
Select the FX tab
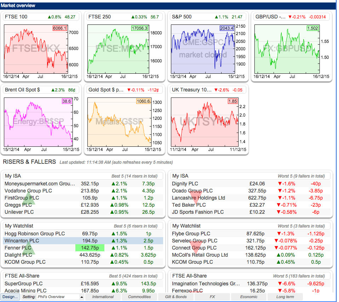tap(212, 297)
